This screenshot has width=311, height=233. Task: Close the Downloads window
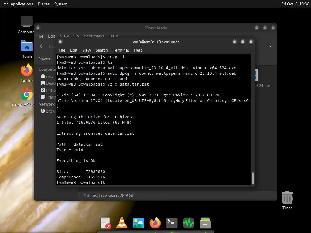tap(273, 28)
